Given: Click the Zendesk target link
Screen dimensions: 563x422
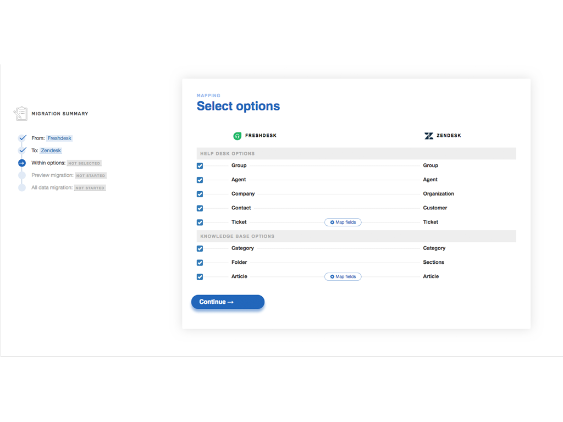Looking at the screenshot, I should tap(51, 151).
